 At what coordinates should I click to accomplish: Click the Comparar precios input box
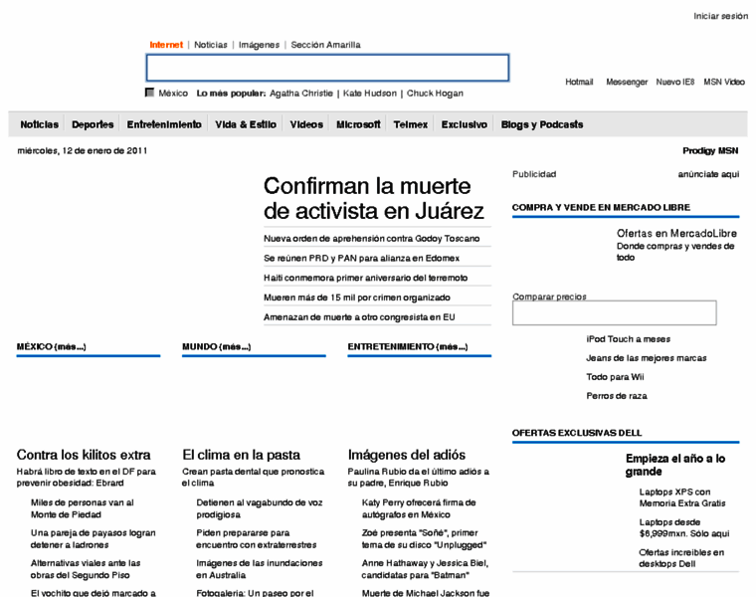[615, 313]
